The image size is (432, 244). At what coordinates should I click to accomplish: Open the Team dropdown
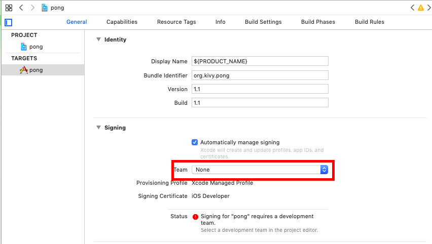[x=260, y=170]
